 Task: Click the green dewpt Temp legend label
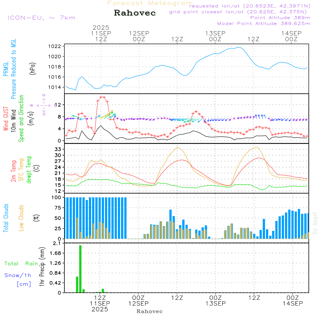29,169
